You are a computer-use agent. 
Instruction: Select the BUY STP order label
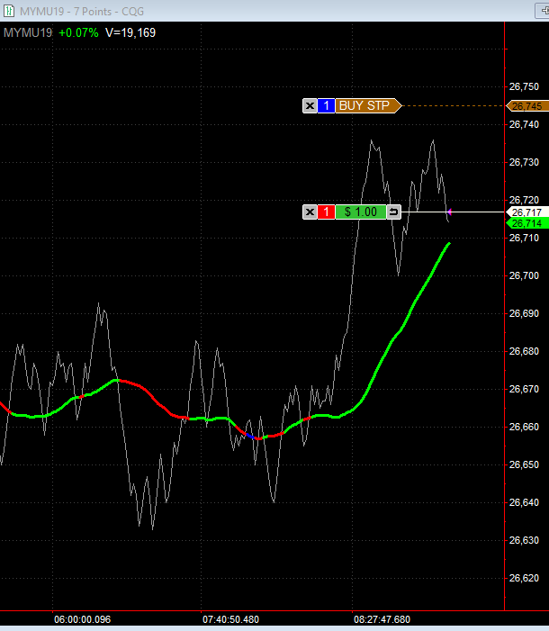coord(368,106)
